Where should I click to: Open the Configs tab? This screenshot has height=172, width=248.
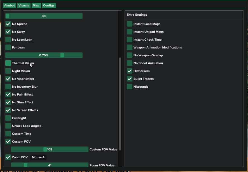coord(49,5)
